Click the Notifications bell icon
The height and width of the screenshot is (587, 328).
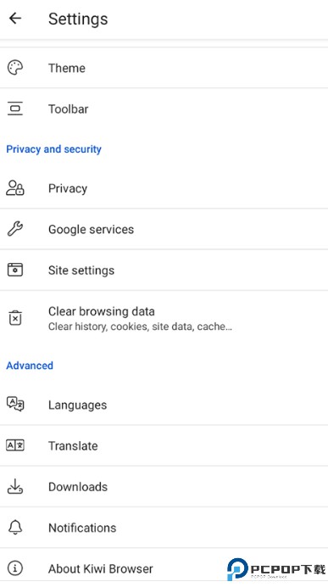click(15, 527)
